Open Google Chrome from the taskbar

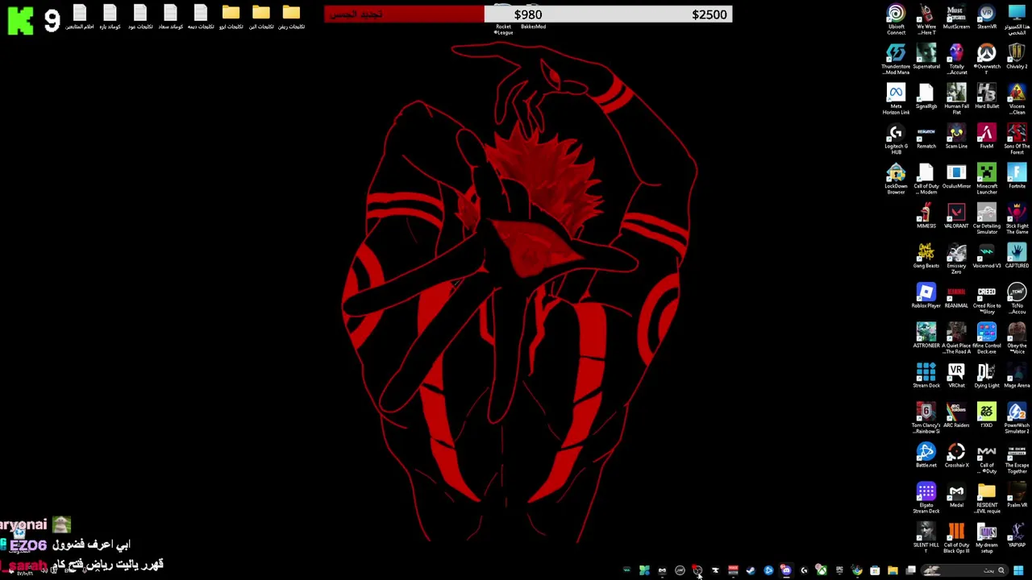[857, 570]
